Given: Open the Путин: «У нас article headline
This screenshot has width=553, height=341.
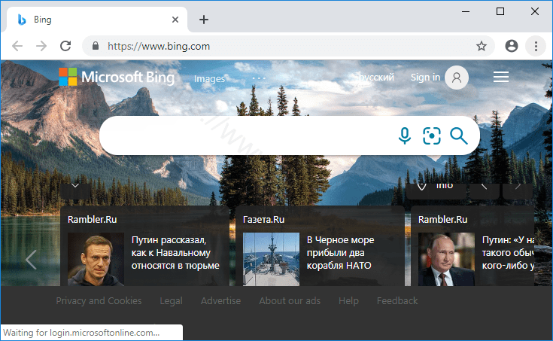Looking at the screenshot, I should pos(508,253).
